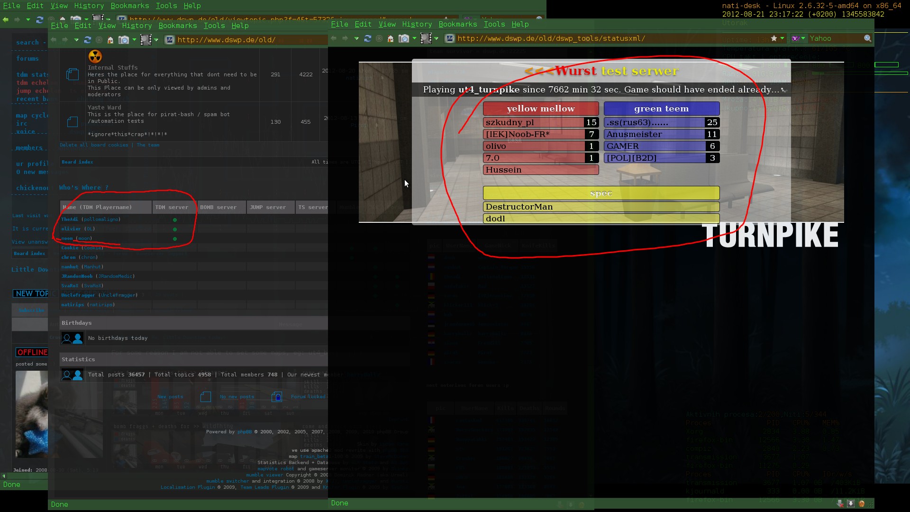Image resolution: width=910 pixels, height=512 pixels.
Task: Open History menu in statusxml window
Action: [x=417, y=24]
